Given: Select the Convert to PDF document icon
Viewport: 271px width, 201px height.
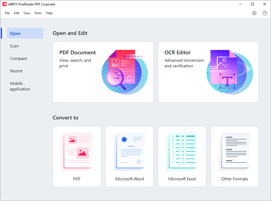Looking at the screenshot, I should tap(77, 152).
